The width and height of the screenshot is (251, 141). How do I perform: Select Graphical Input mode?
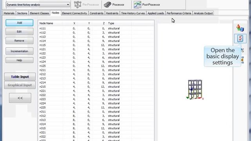pyautogui.click(x=20, y=85)
